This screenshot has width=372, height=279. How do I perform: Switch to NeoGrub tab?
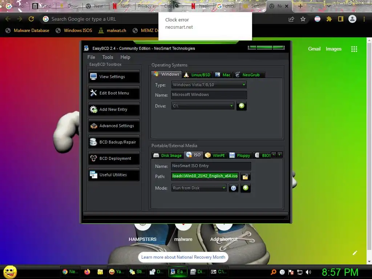tap(248, 75)
